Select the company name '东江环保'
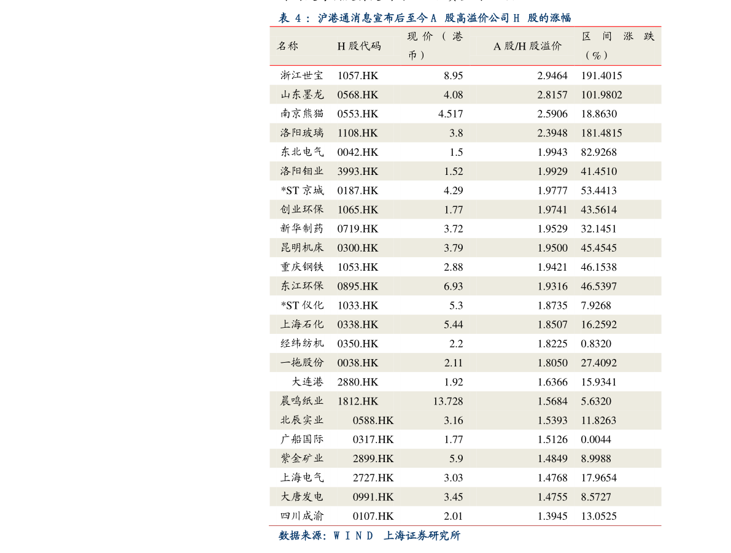 tap(301, 286)
